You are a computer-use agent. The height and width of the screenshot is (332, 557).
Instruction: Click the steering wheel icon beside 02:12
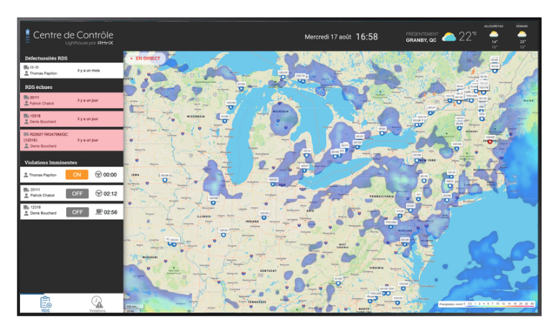(x=98, y=194)
